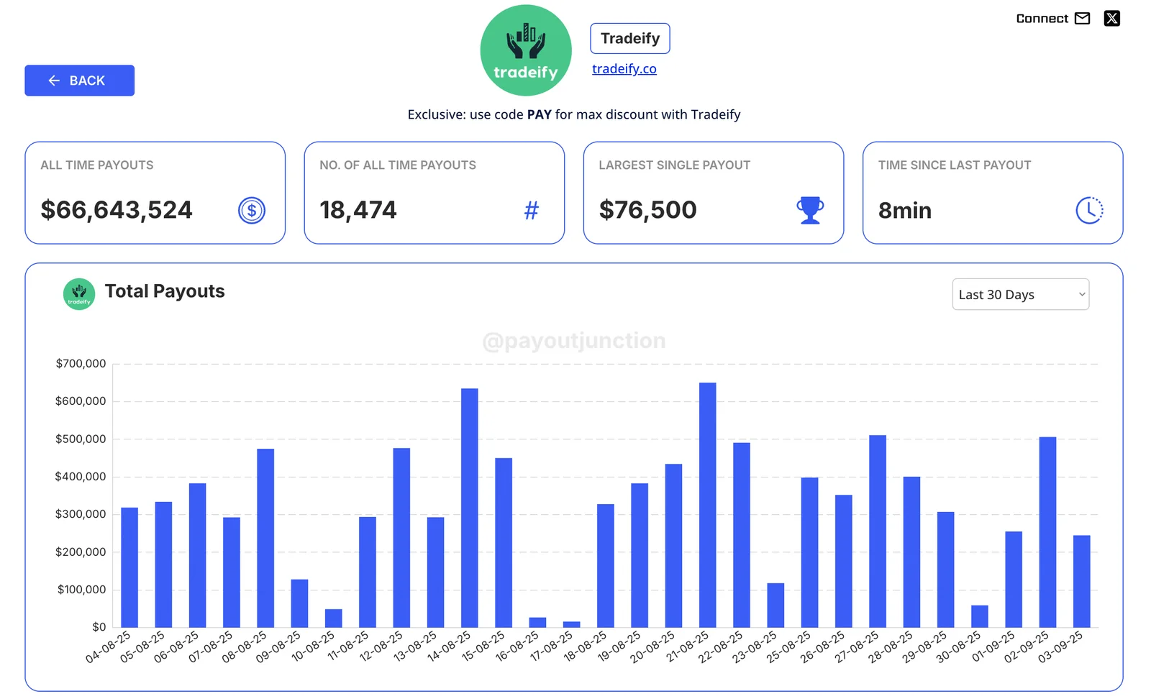Click the bar for 23-08-25

775,606
